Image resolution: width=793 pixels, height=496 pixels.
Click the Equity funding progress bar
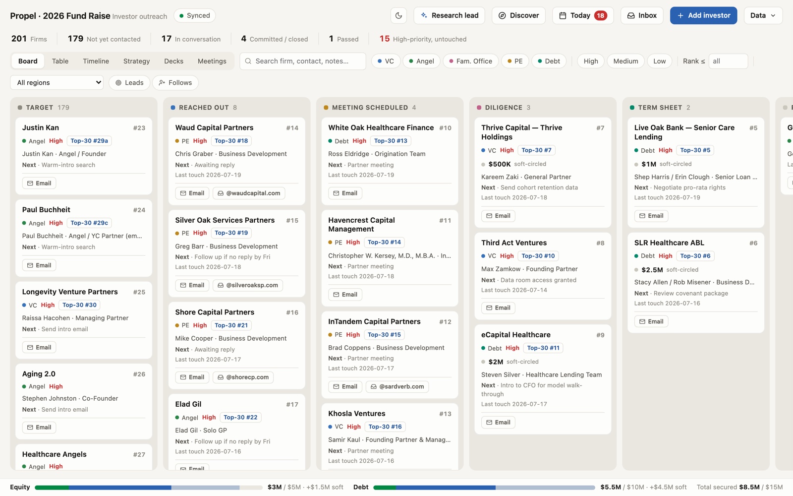pos(149,488)
